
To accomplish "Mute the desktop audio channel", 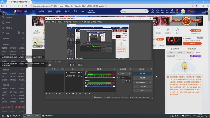I will click(x=86, y=86).
